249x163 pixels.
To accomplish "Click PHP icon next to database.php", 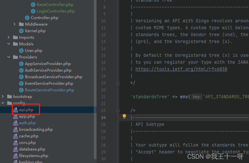I will (15, 149).
